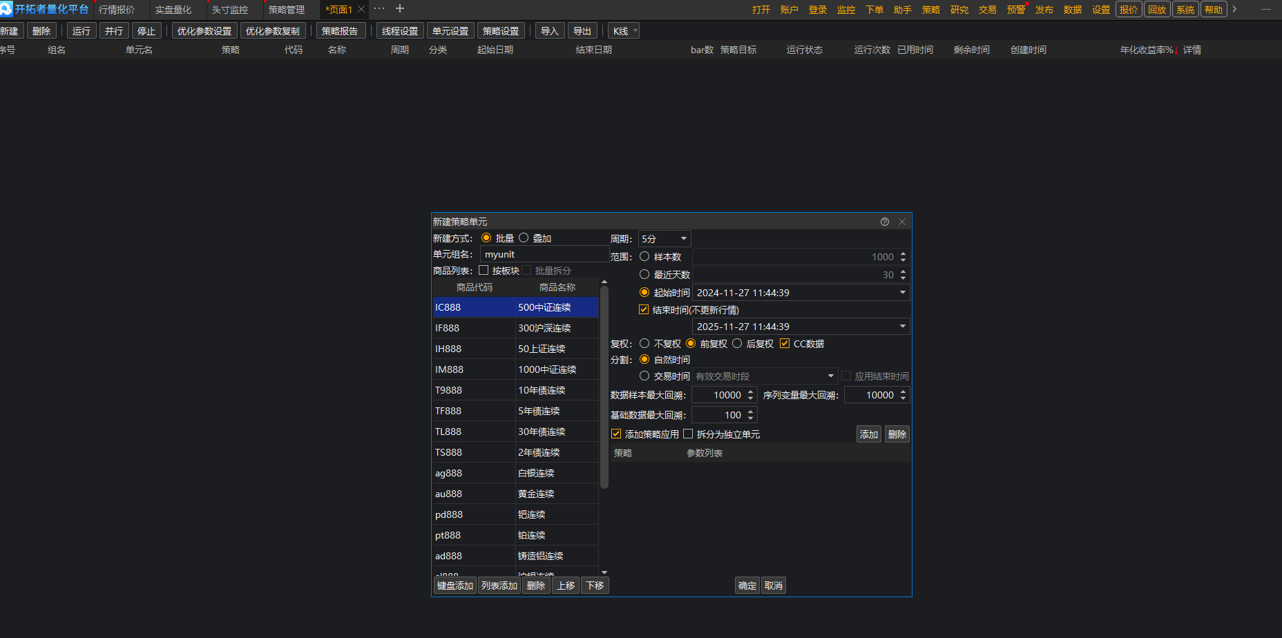Viewport: 1282px width, 638px height.
Task: Click 键盘添加 button
Action: [x=455, y=586]
